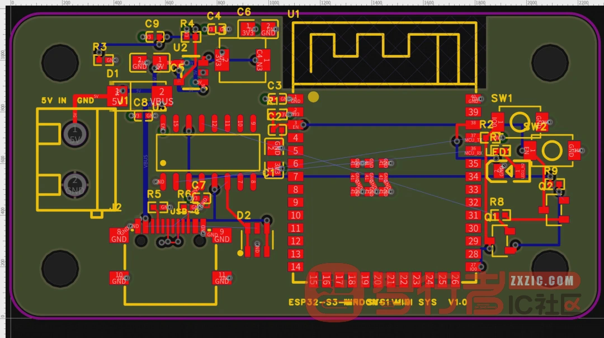Click the U1 pin-1 yellow dot marker
Image resolution: width=604 pixels, height=338 pixels.
314,97
